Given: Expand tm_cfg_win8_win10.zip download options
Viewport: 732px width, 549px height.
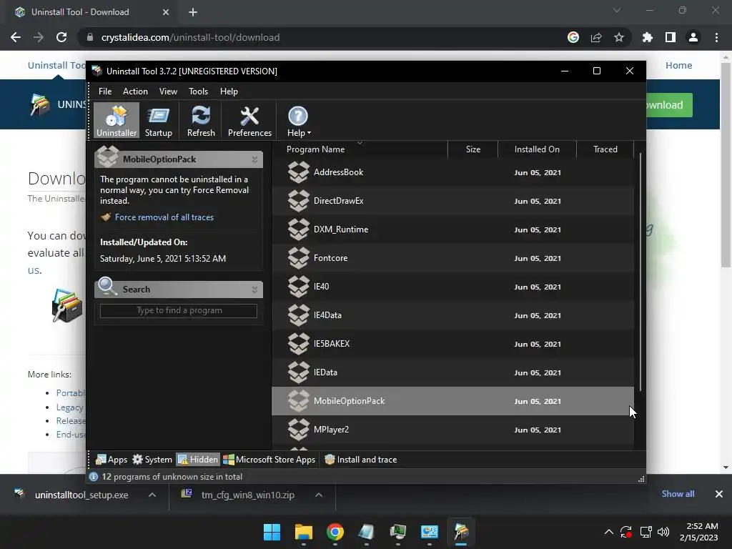Looking at the screenshot, I should [319, 495].
